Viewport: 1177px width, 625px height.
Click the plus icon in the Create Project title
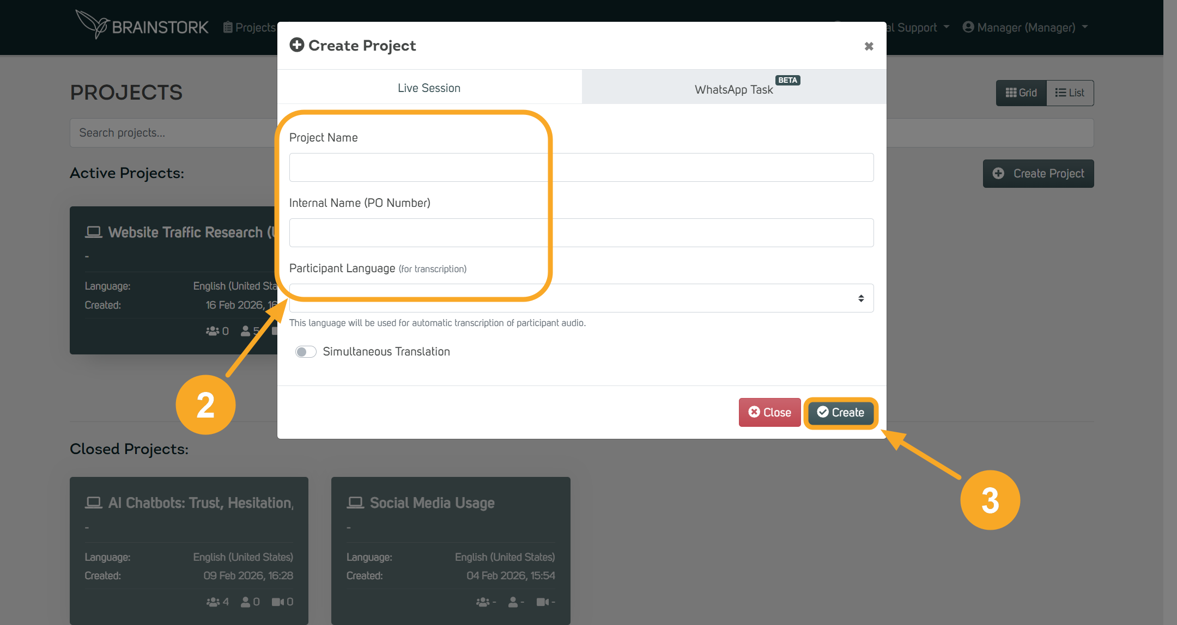point(297,45)
